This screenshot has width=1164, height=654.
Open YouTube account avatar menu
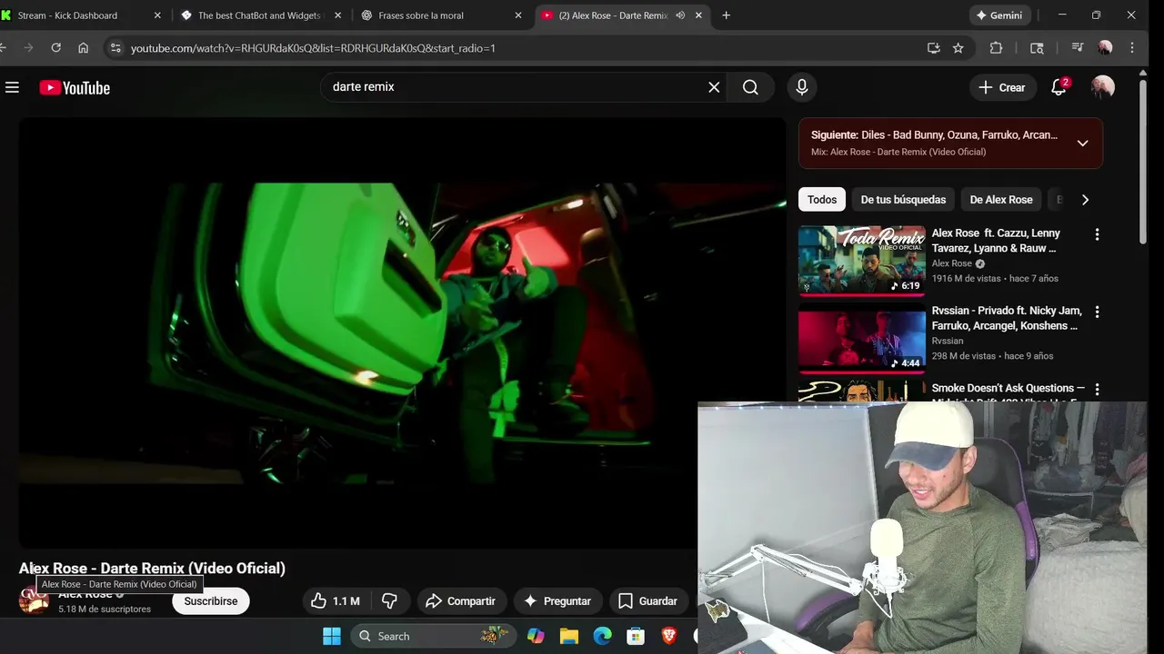pos(1102,87)
